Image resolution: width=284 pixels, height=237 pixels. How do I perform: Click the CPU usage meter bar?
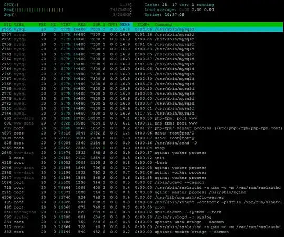68,5
